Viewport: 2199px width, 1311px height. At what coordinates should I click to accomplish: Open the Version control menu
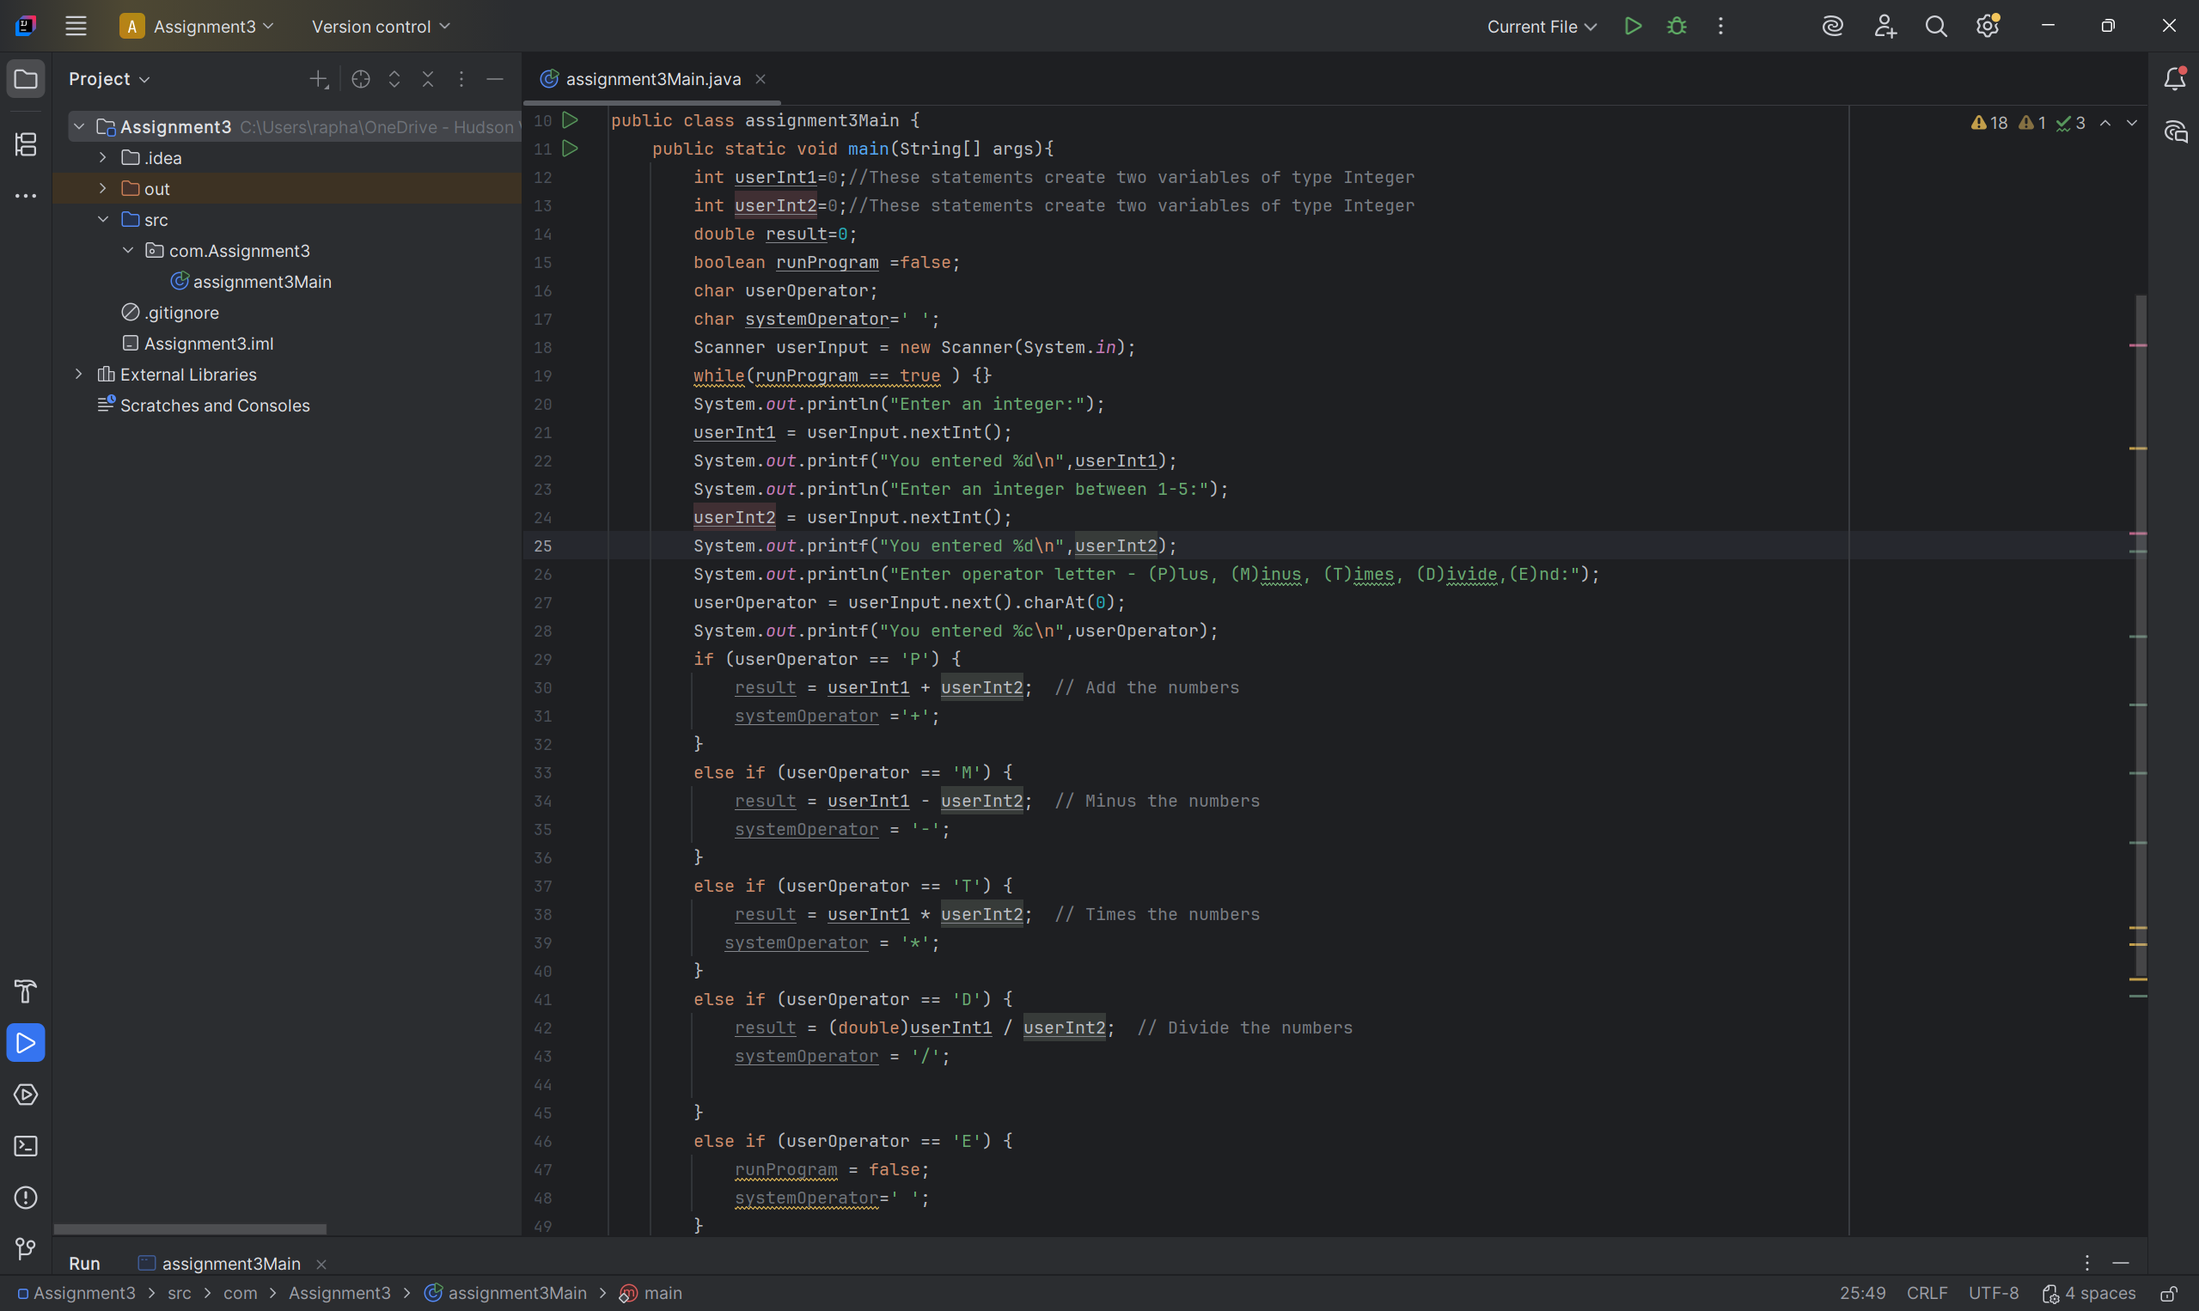[380, 27]
